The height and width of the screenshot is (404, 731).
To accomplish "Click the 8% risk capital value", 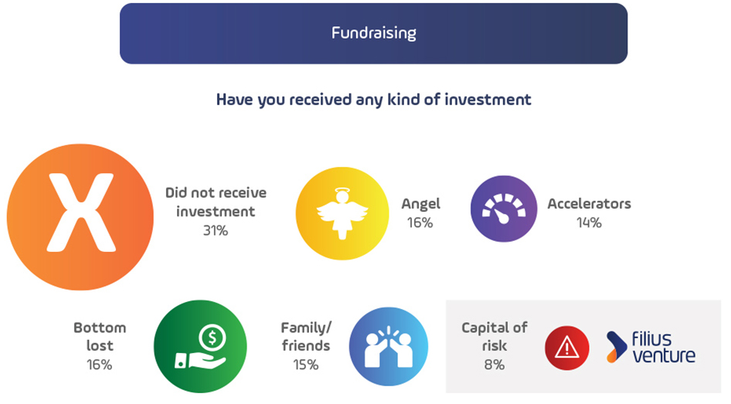I will pyautogui.click(x=495, y=365).
